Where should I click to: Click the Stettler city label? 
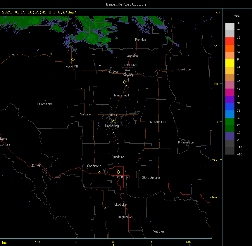tap(185, 69)
